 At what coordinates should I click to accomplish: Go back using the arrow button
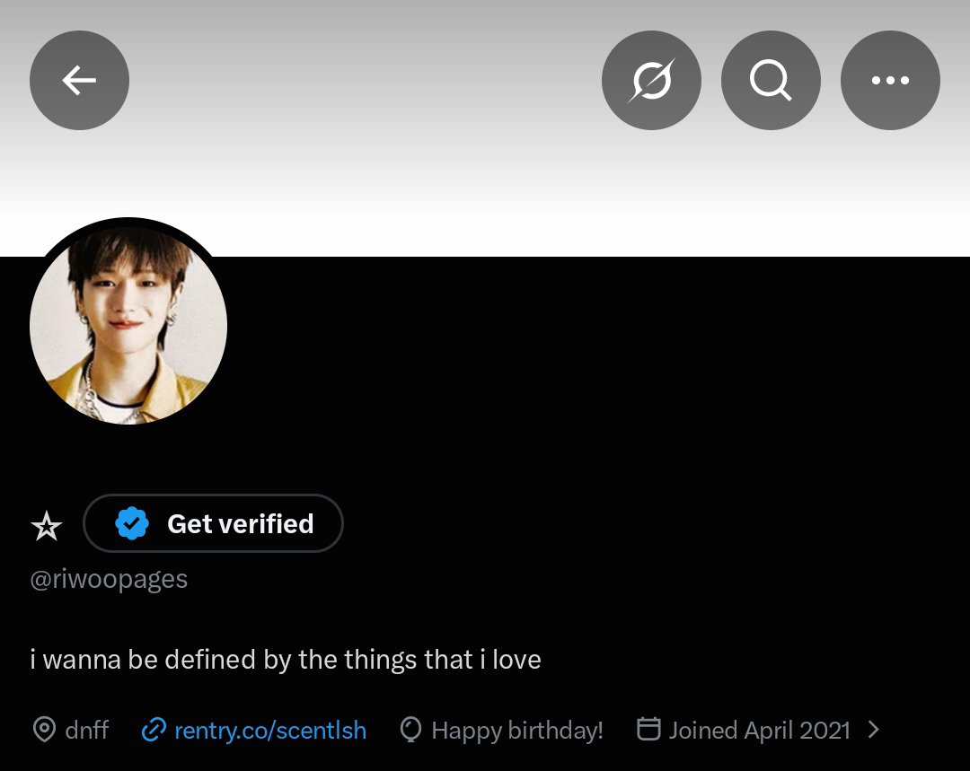pyautogui.click(x=79, y=81)
